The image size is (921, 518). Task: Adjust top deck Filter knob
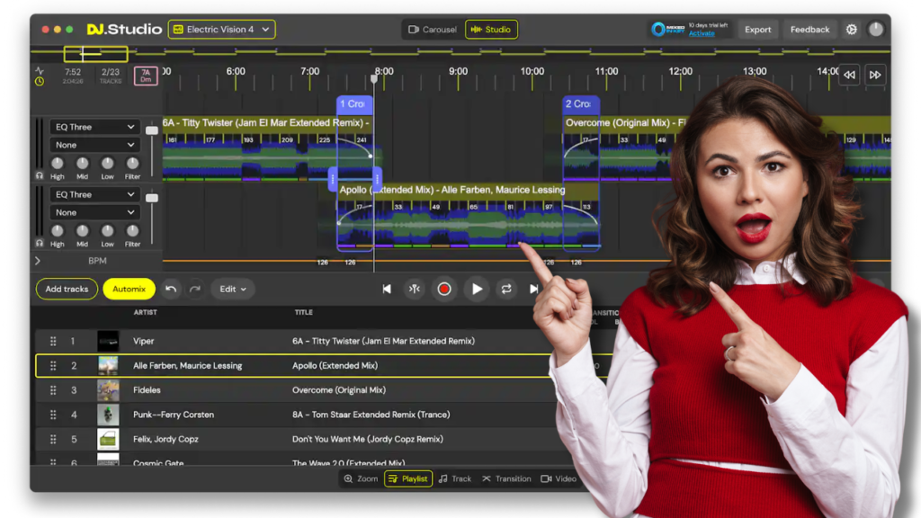click(x=132, y=164)
